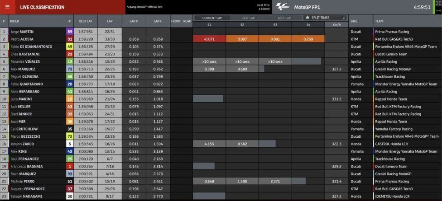Image resolution: width=442 pixels, height=201 pixels.
Task: Click the MotoGP logo in the header
Action: pos(283,7)
